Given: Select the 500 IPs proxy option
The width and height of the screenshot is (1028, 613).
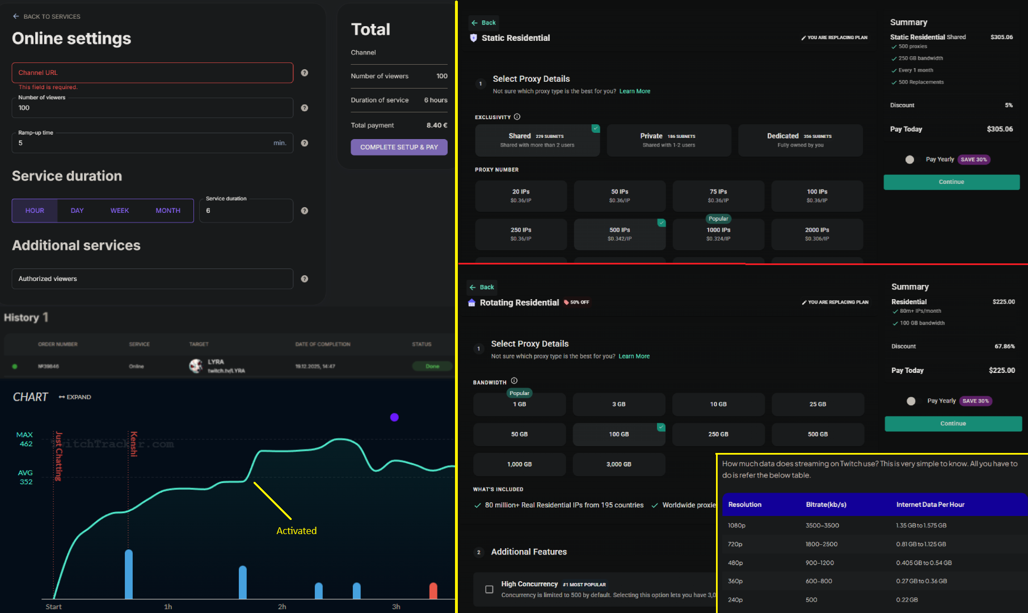Looking at the screenshot, I should (x=620, y=234).
